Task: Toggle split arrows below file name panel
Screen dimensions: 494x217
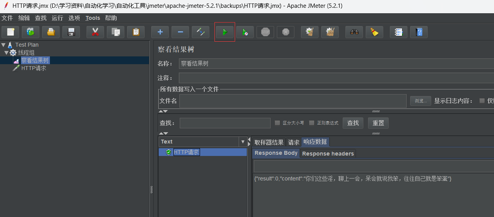Action: 163,111
